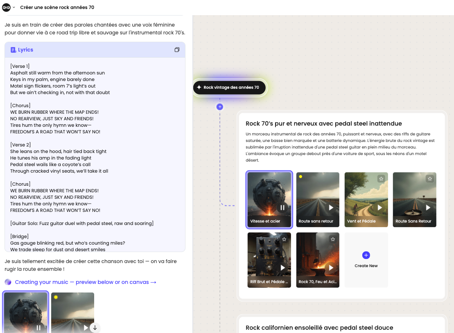Toggle favorite star on Rock 70, Feu et Acier
The width and height of the screenshot is (454, 333).
click(333, 239)
